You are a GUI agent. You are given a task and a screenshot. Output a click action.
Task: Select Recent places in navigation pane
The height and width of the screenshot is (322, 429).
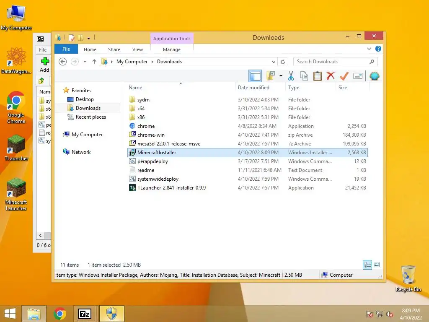click(91, 117)
